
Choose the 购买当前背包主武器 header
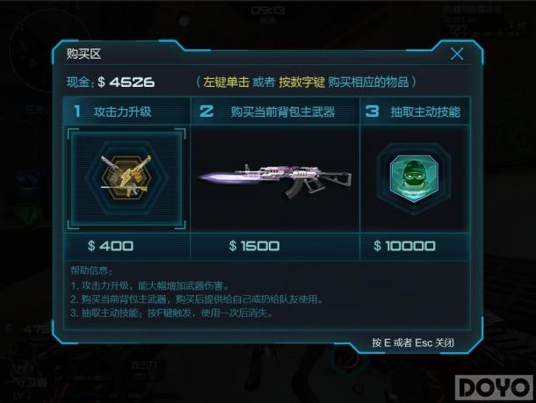[283, 112]
